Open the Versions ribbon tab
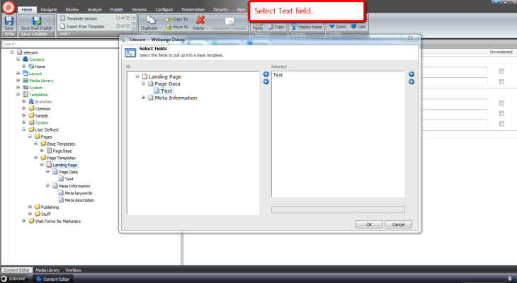 tap(139, 10)
